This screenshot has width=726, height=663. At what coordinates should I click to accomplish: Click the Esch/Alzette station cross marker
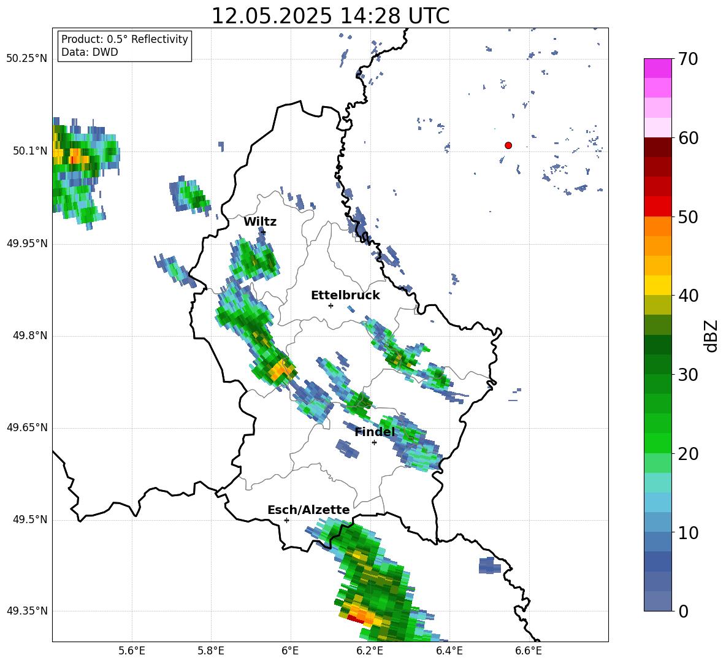286,520
